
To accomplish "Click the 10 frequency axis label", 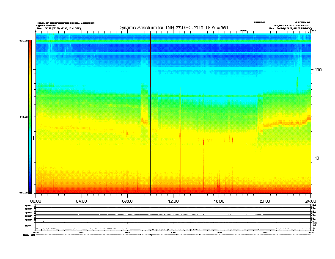I will point(317,158).
